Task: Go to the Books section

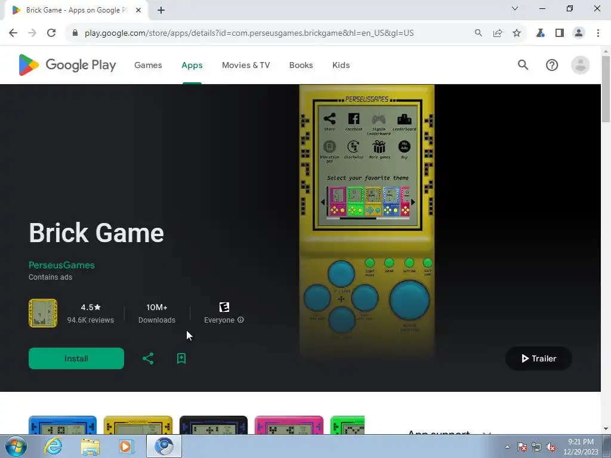Action: [301, 65]
